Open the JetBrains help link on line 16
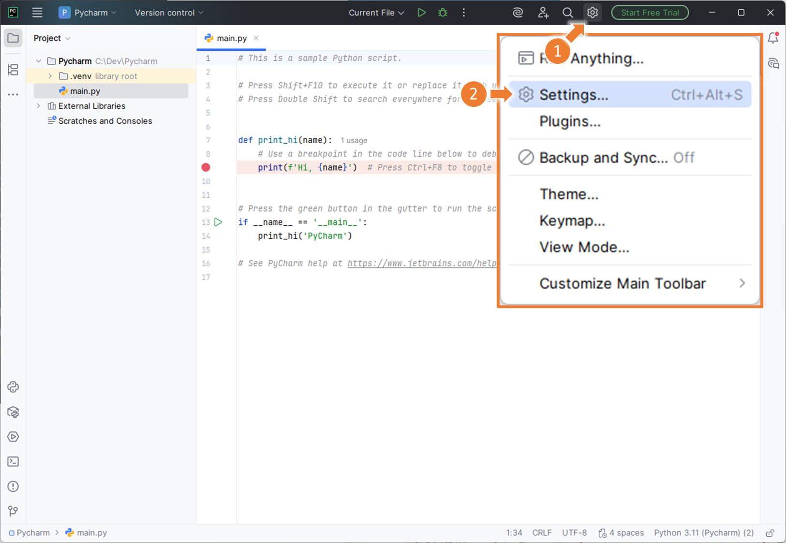 pos(422,264)
